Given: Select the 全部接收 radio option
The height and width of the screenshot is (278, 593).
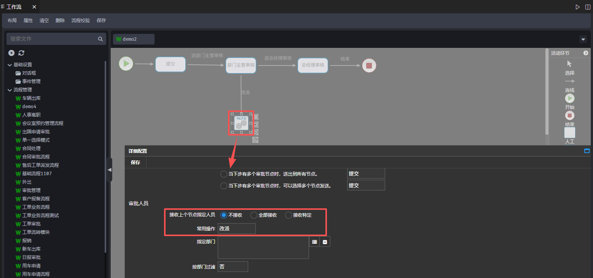Looking at the screenshot, I should pyautogui.click(x=254, y=215).
